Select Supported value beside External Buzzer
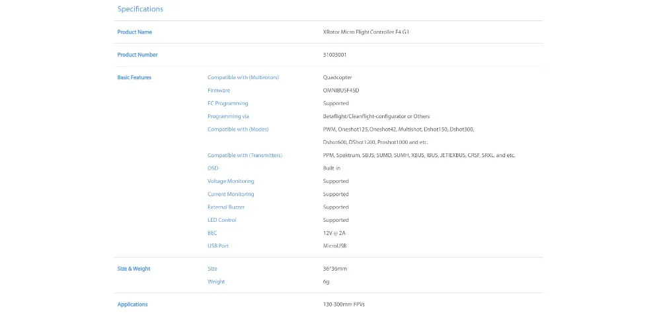 336,207
